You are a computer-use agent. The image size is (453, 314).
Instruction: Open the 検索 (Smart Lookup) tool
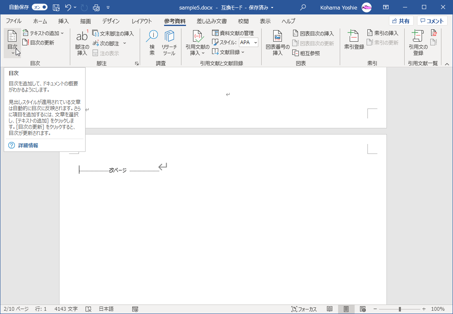tap(152, 41)
